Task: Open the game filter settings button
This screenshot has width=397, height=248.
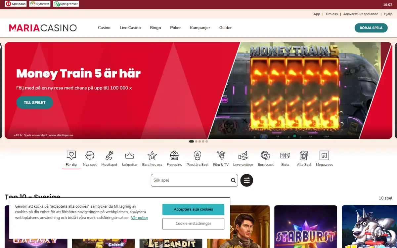Action: (x=247, y=180)
